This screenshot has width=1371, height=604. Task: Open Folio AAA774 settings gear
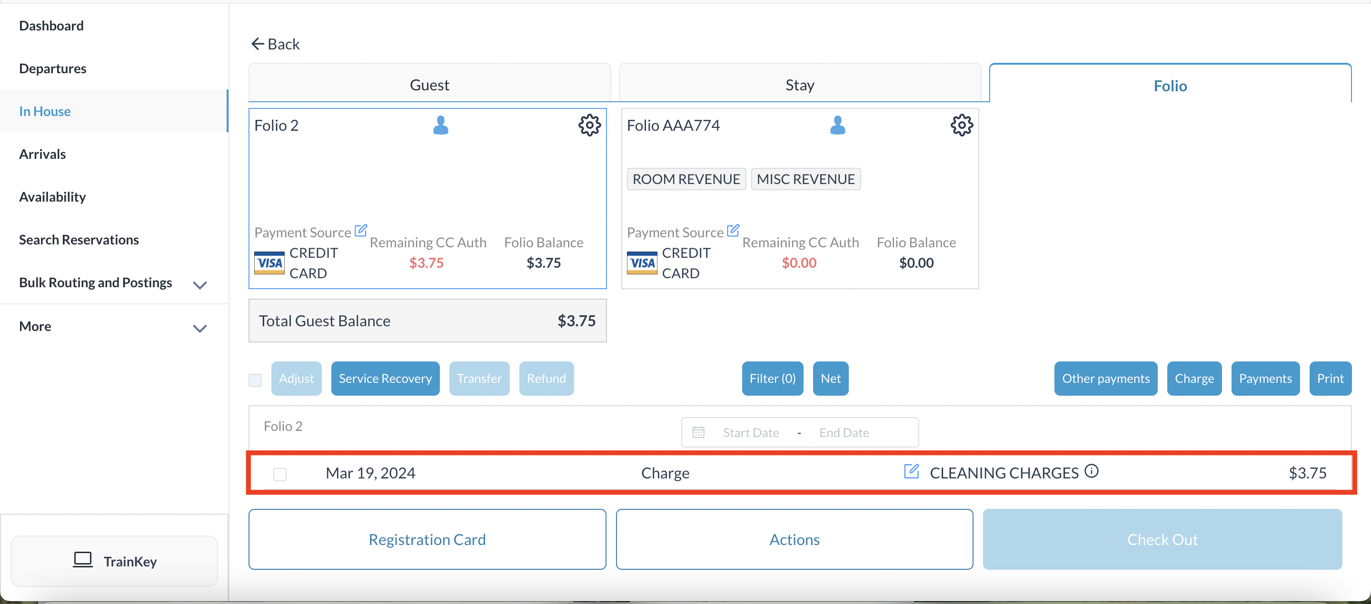click(961, 126)
